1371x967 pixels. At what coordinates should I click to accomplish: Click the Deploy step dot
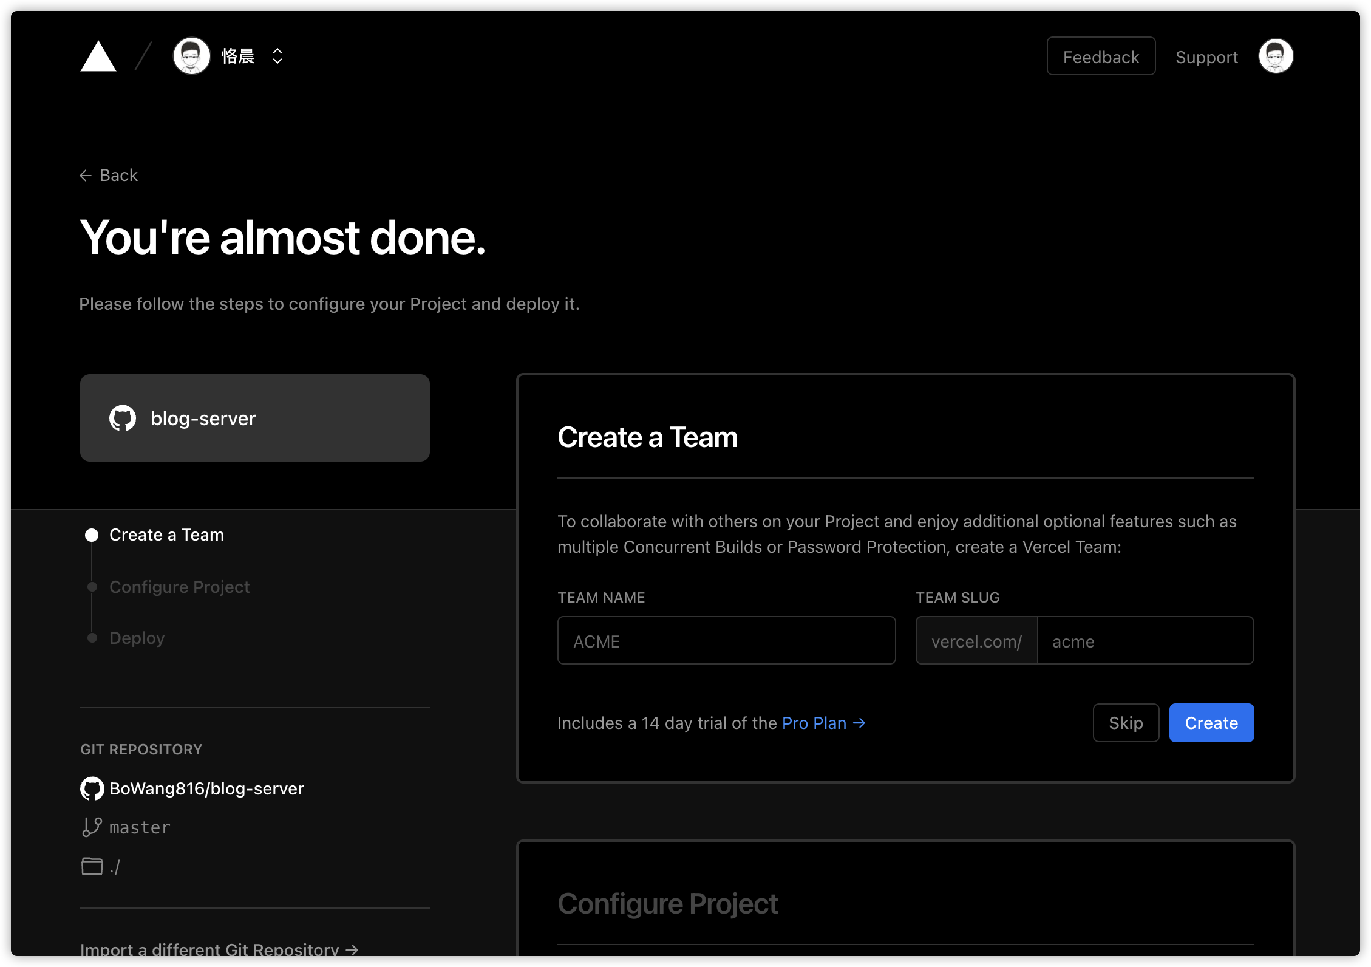coord(92,638)
